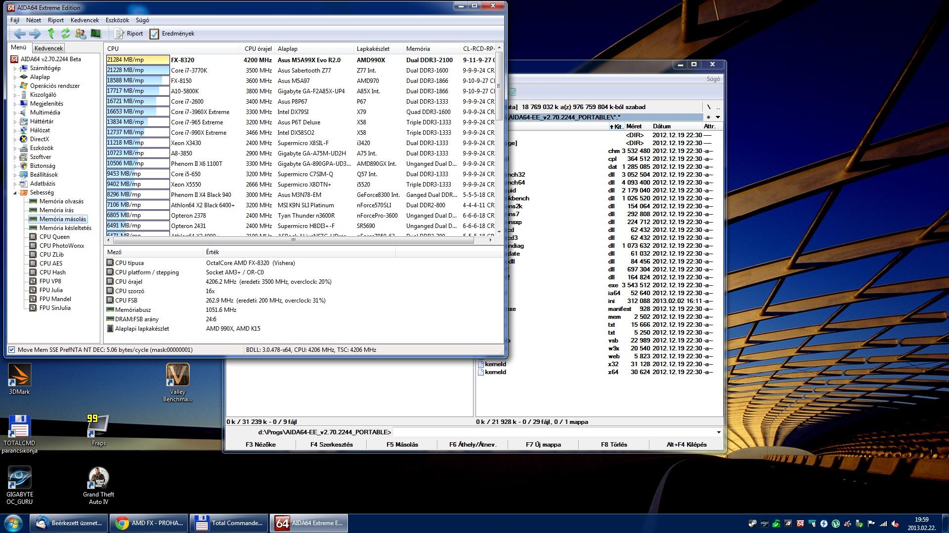This screenshot has width=949, height=533.
Task: Switch to the Menü sidebar tab
Action: 19,48
